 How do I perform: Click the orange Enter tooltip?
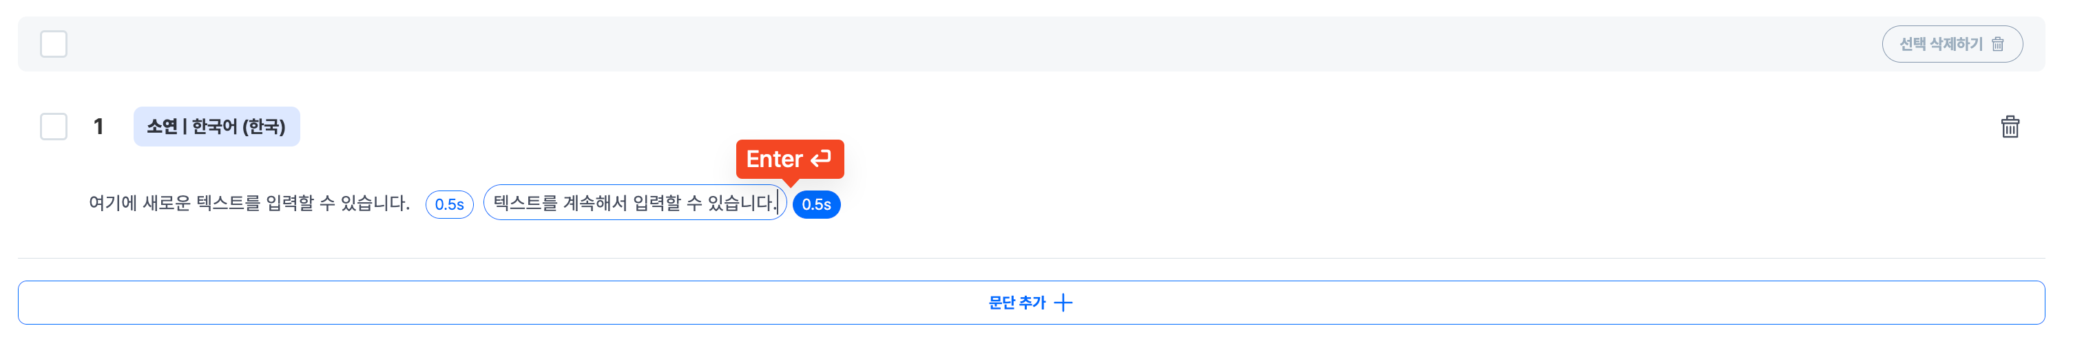tap(789, 159)
